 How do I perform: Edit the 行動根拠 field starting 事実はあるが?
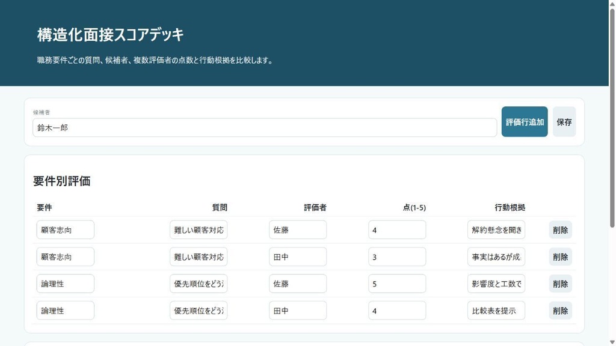click(496, 257)
